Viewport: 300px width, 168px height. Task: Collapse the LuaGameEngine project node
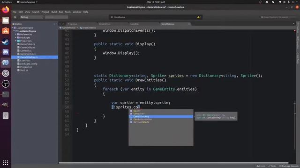click(14, 31)
